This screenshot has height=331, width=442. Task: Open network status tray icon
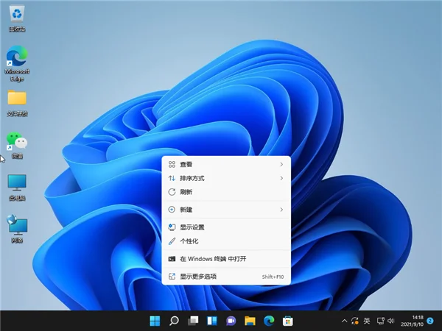click(x=381, y=321)
